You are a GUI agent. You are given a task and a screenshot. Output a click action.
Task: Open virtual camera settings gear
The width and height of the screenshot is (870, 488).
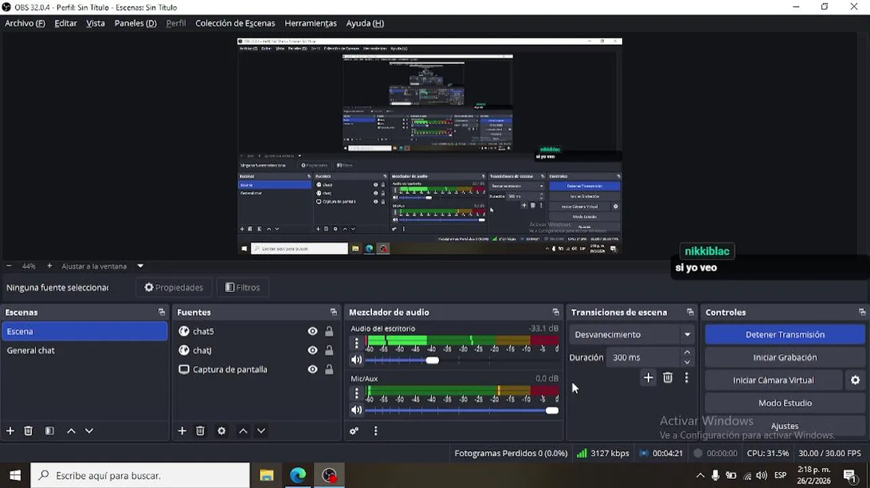click(855, 380)
